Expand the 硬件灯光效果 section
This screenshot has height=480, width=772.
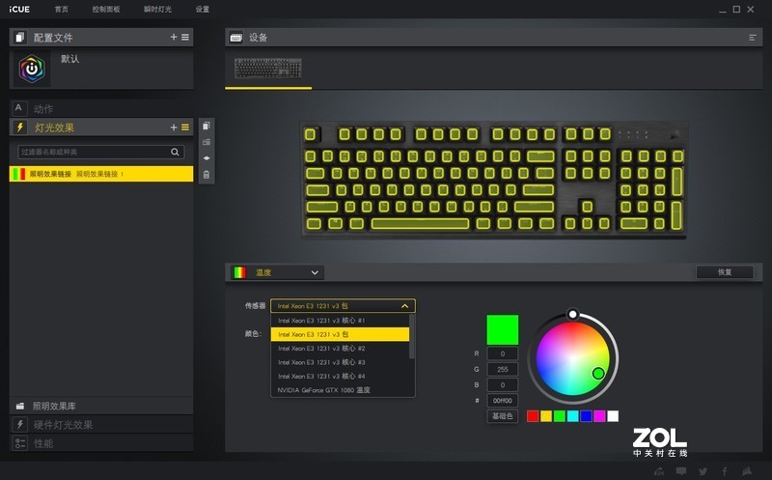click(101, 424)
